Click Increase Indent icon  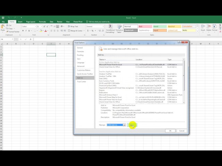pos(65,31)
